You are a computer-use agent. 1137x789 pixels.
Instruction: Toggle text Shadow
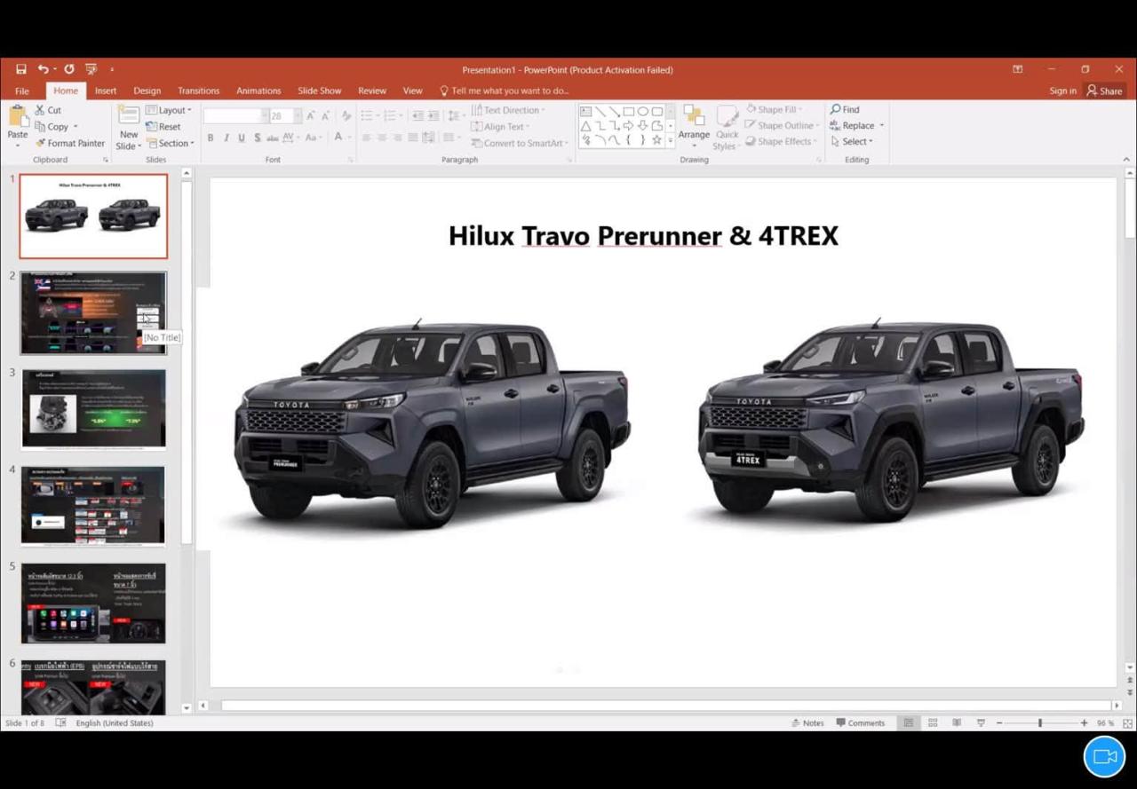(x=258, y=138)
